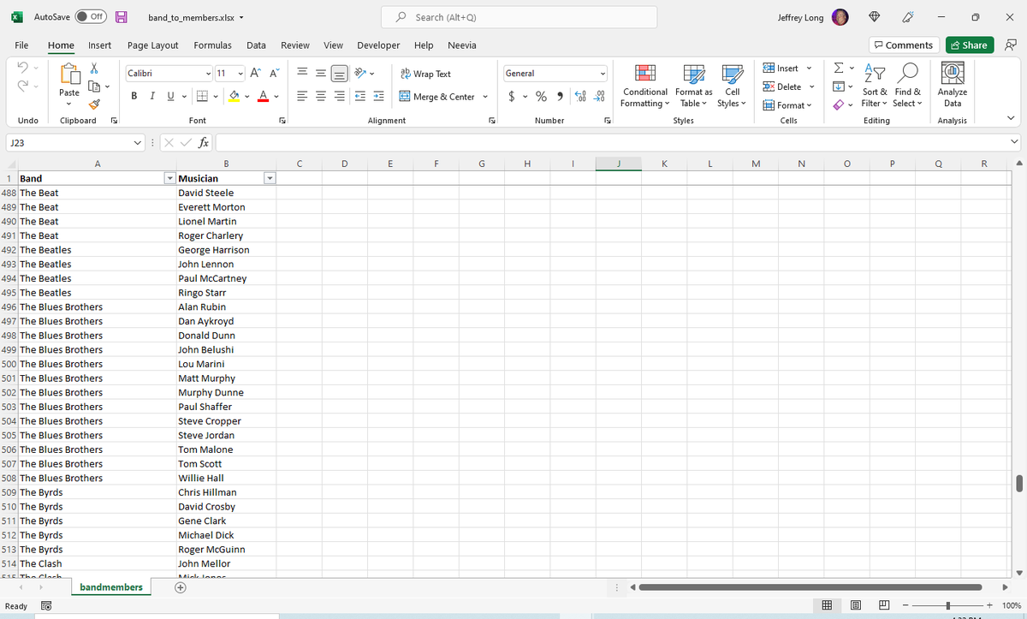1027x619 pixels.
Task: Click Increase Decimal icon
Action: point(580,96)
